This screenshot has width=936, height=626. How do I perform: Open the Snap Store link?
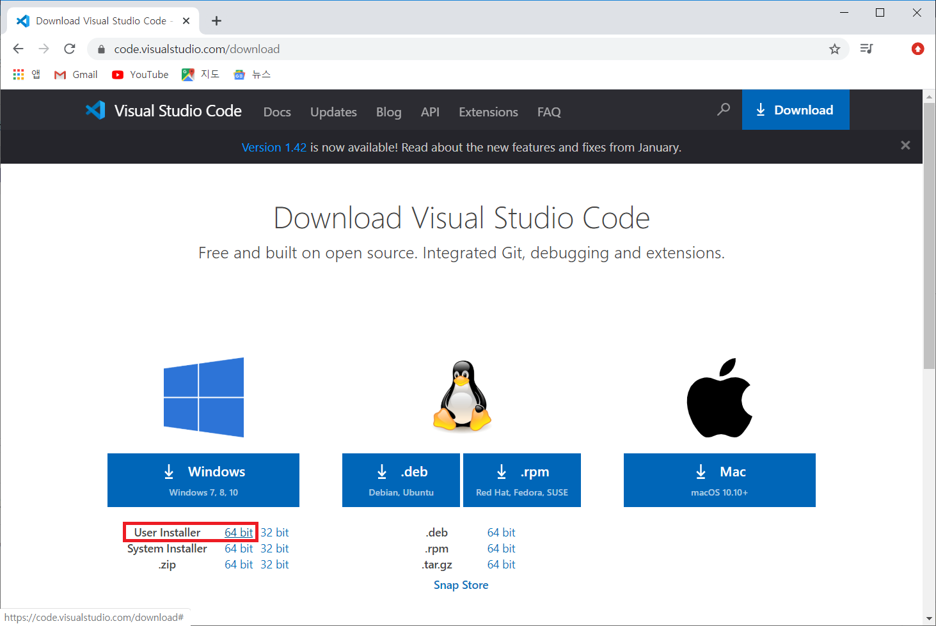coord(461,584)
